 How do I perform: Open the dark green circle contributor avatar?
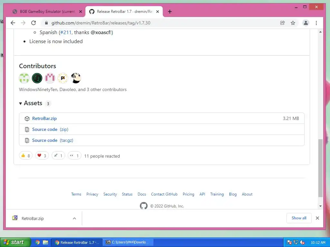(x=37, y=78)
